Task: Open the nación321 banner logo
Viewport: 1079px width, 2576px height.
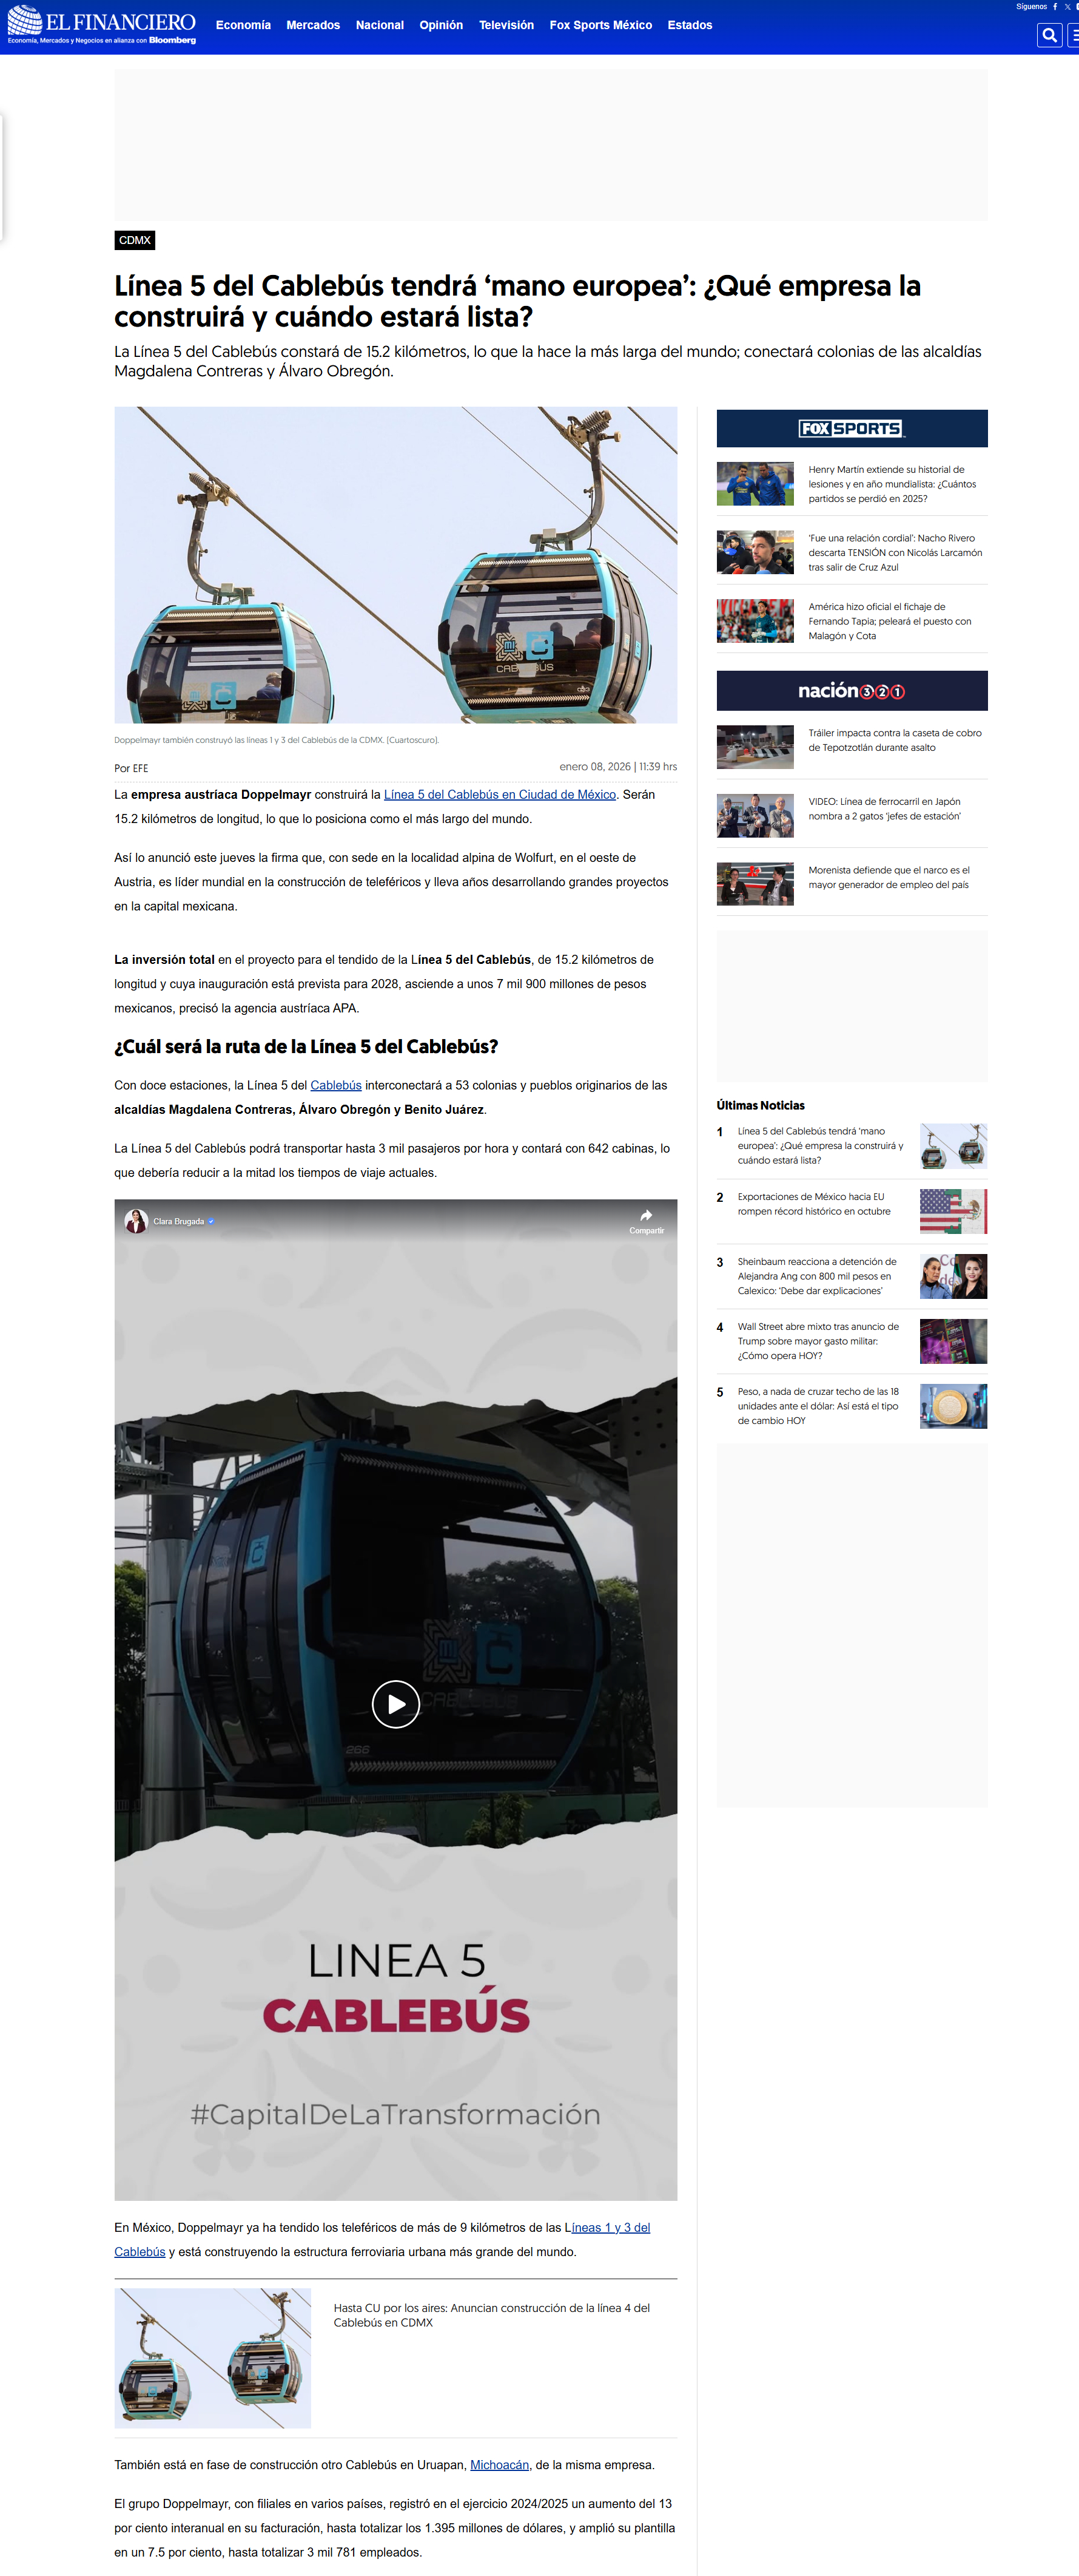Action: (x=851, y=691)
